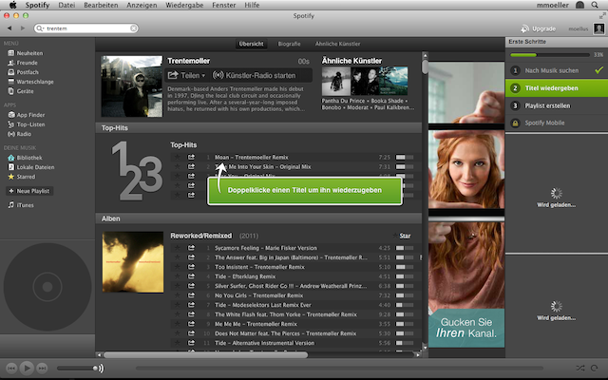Adjust the volume slider

coord(76,368)
